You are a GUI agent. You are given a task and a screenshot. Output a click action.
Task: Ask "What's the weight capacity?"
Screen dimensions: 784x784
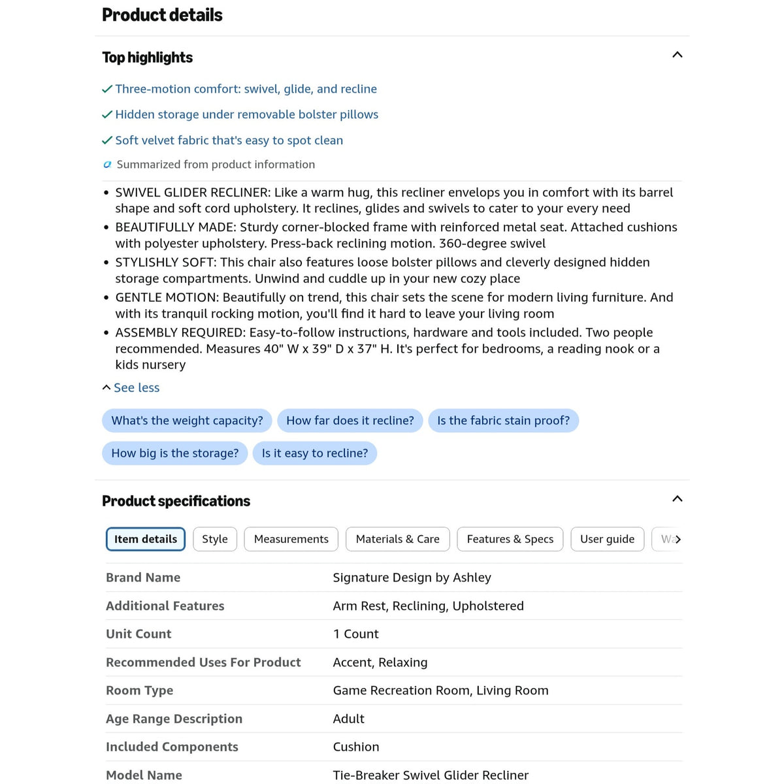(x=187, y=421)
